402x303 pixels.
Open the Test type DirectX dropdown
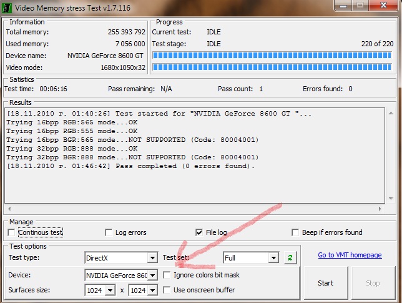[152, 257]
